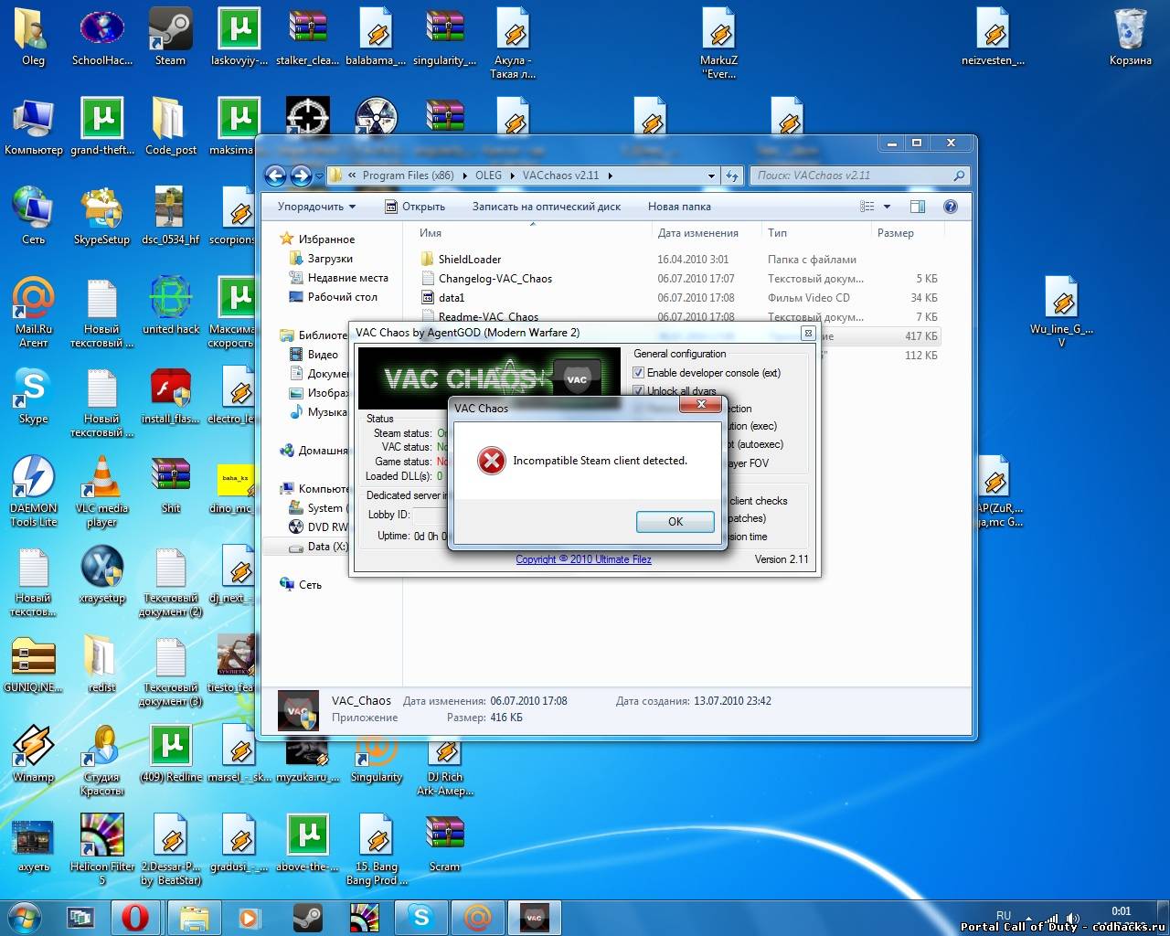Open Skype from the taskbar
The height and width of the screenshot is (936, 1170).
[x=421, y=917]
